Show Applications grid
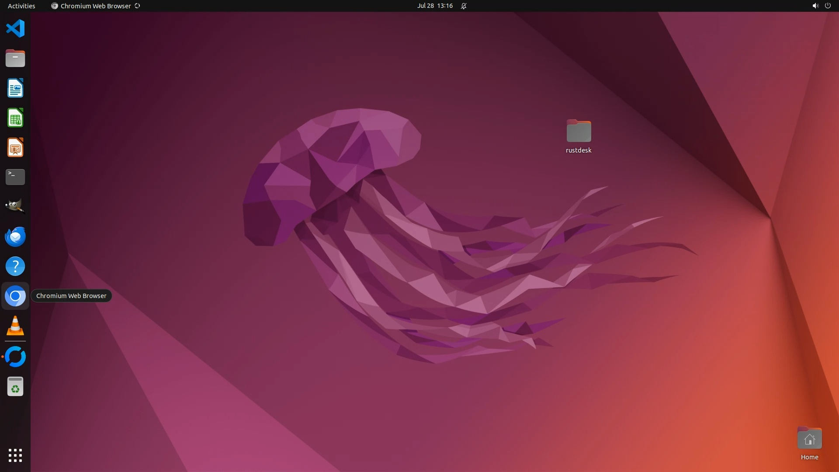 pos(15,455)
